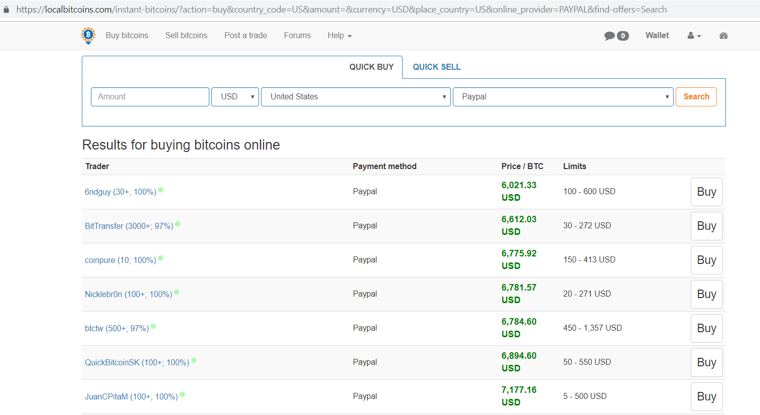Open the Forums page

point(297,36)
